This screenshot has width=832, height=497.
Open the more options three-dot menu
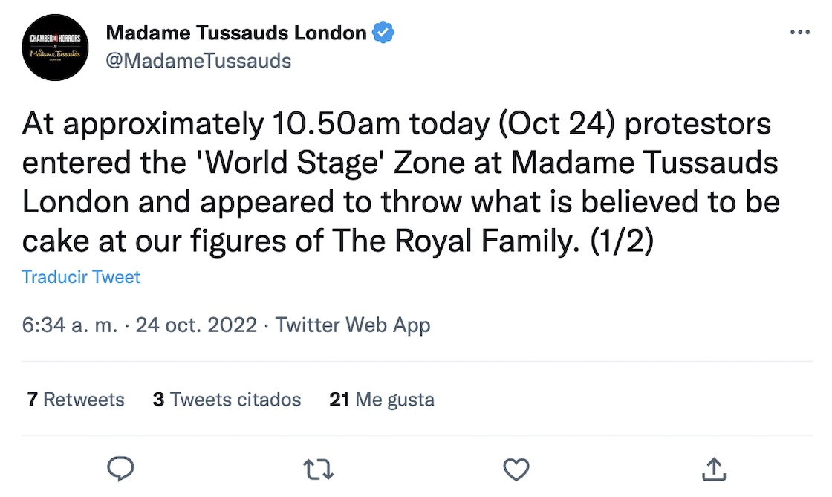(x=799, y=33)
